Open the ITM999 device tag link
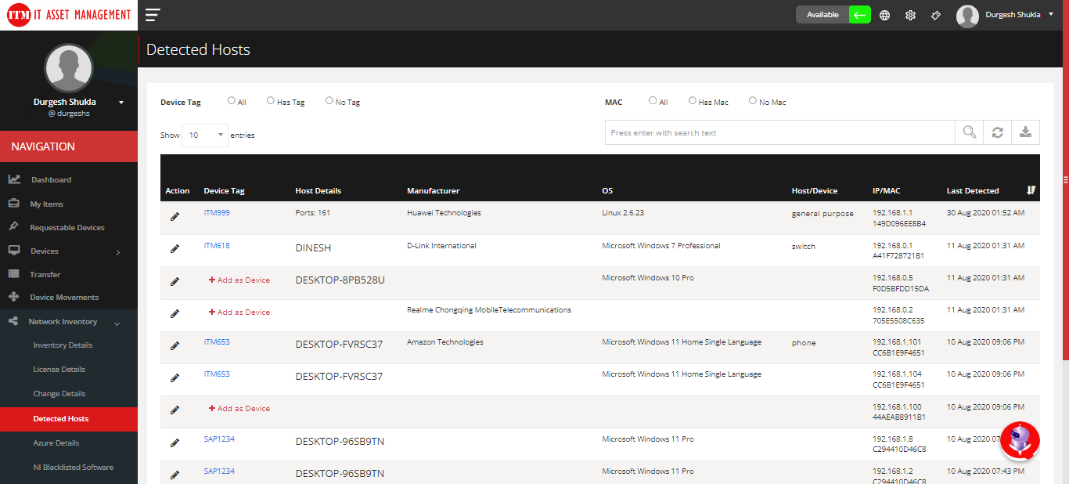Image resolution: width=1069 pixels, height=484 pixels. 217,213
